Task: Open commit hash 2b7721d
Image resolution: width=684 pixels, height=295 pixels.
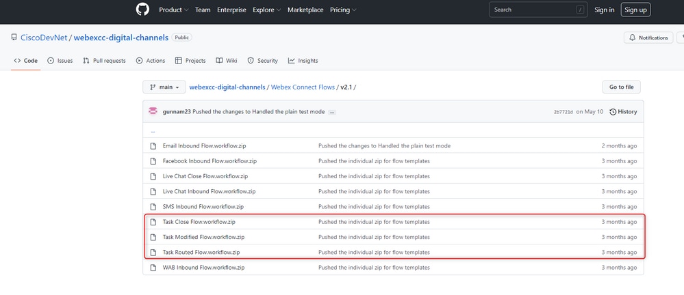Action: (x=563, y=112)
